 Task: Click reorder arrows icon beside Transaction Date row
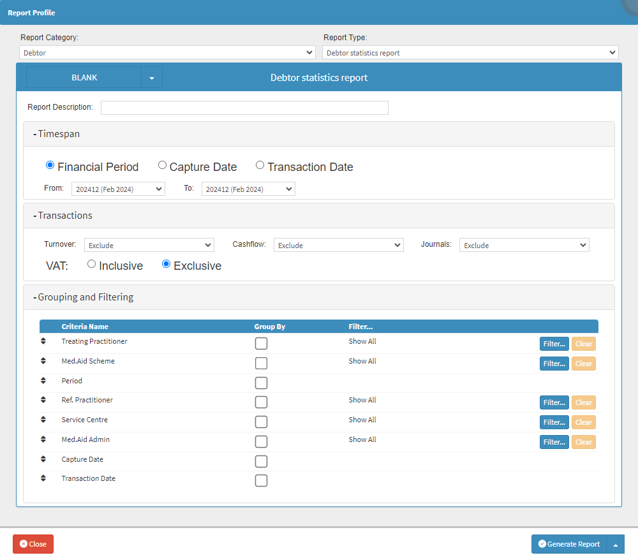coord(43,478)
